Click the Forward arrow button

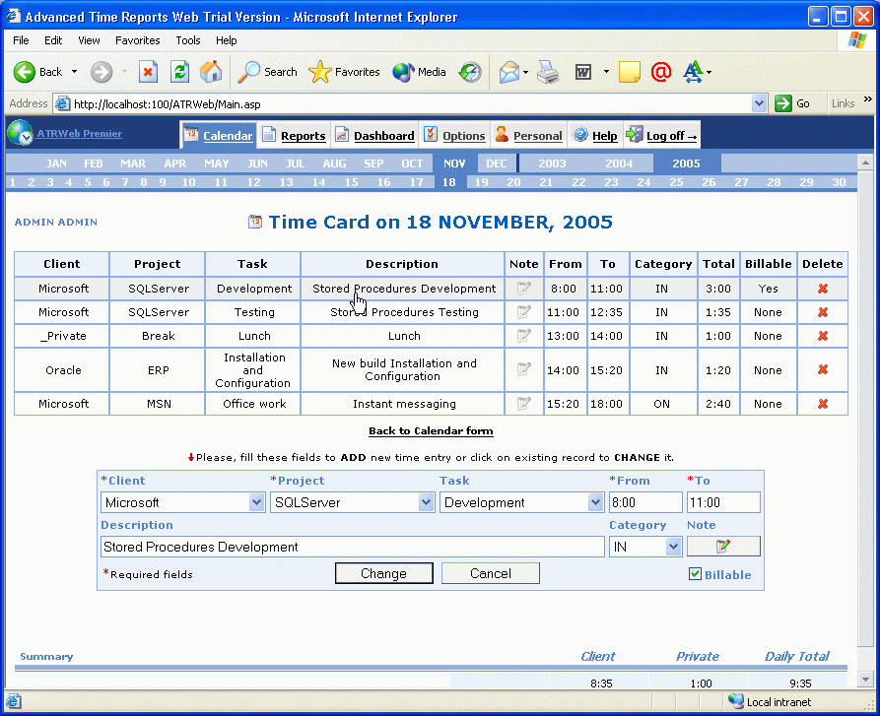102,72
